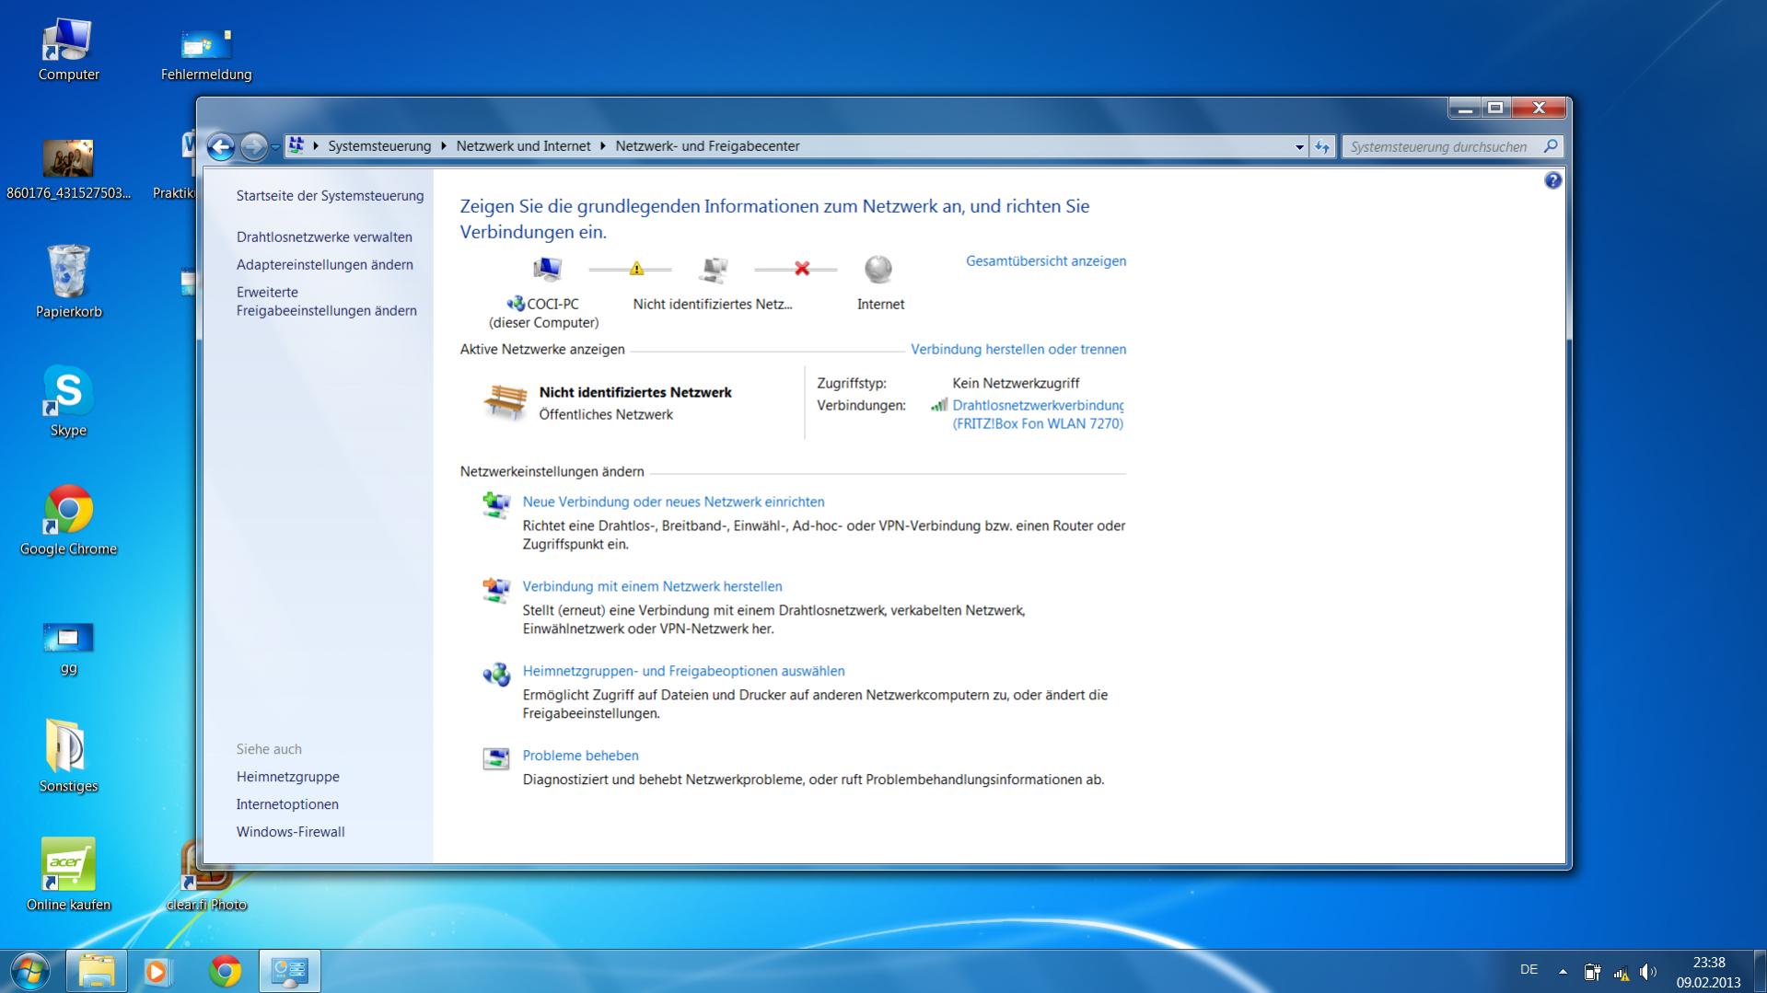Click the volume speaker tray icon

pos(1648,972)
